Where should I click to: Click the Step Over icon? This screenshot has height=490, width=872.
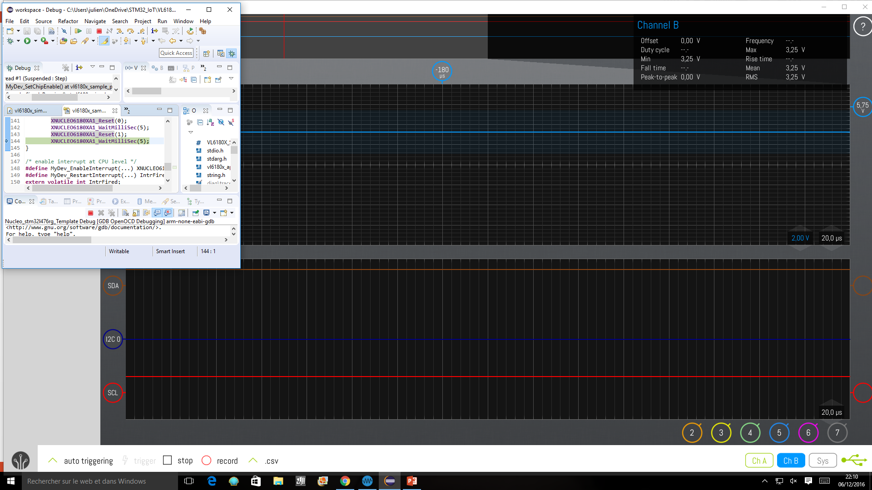[130, 31]
